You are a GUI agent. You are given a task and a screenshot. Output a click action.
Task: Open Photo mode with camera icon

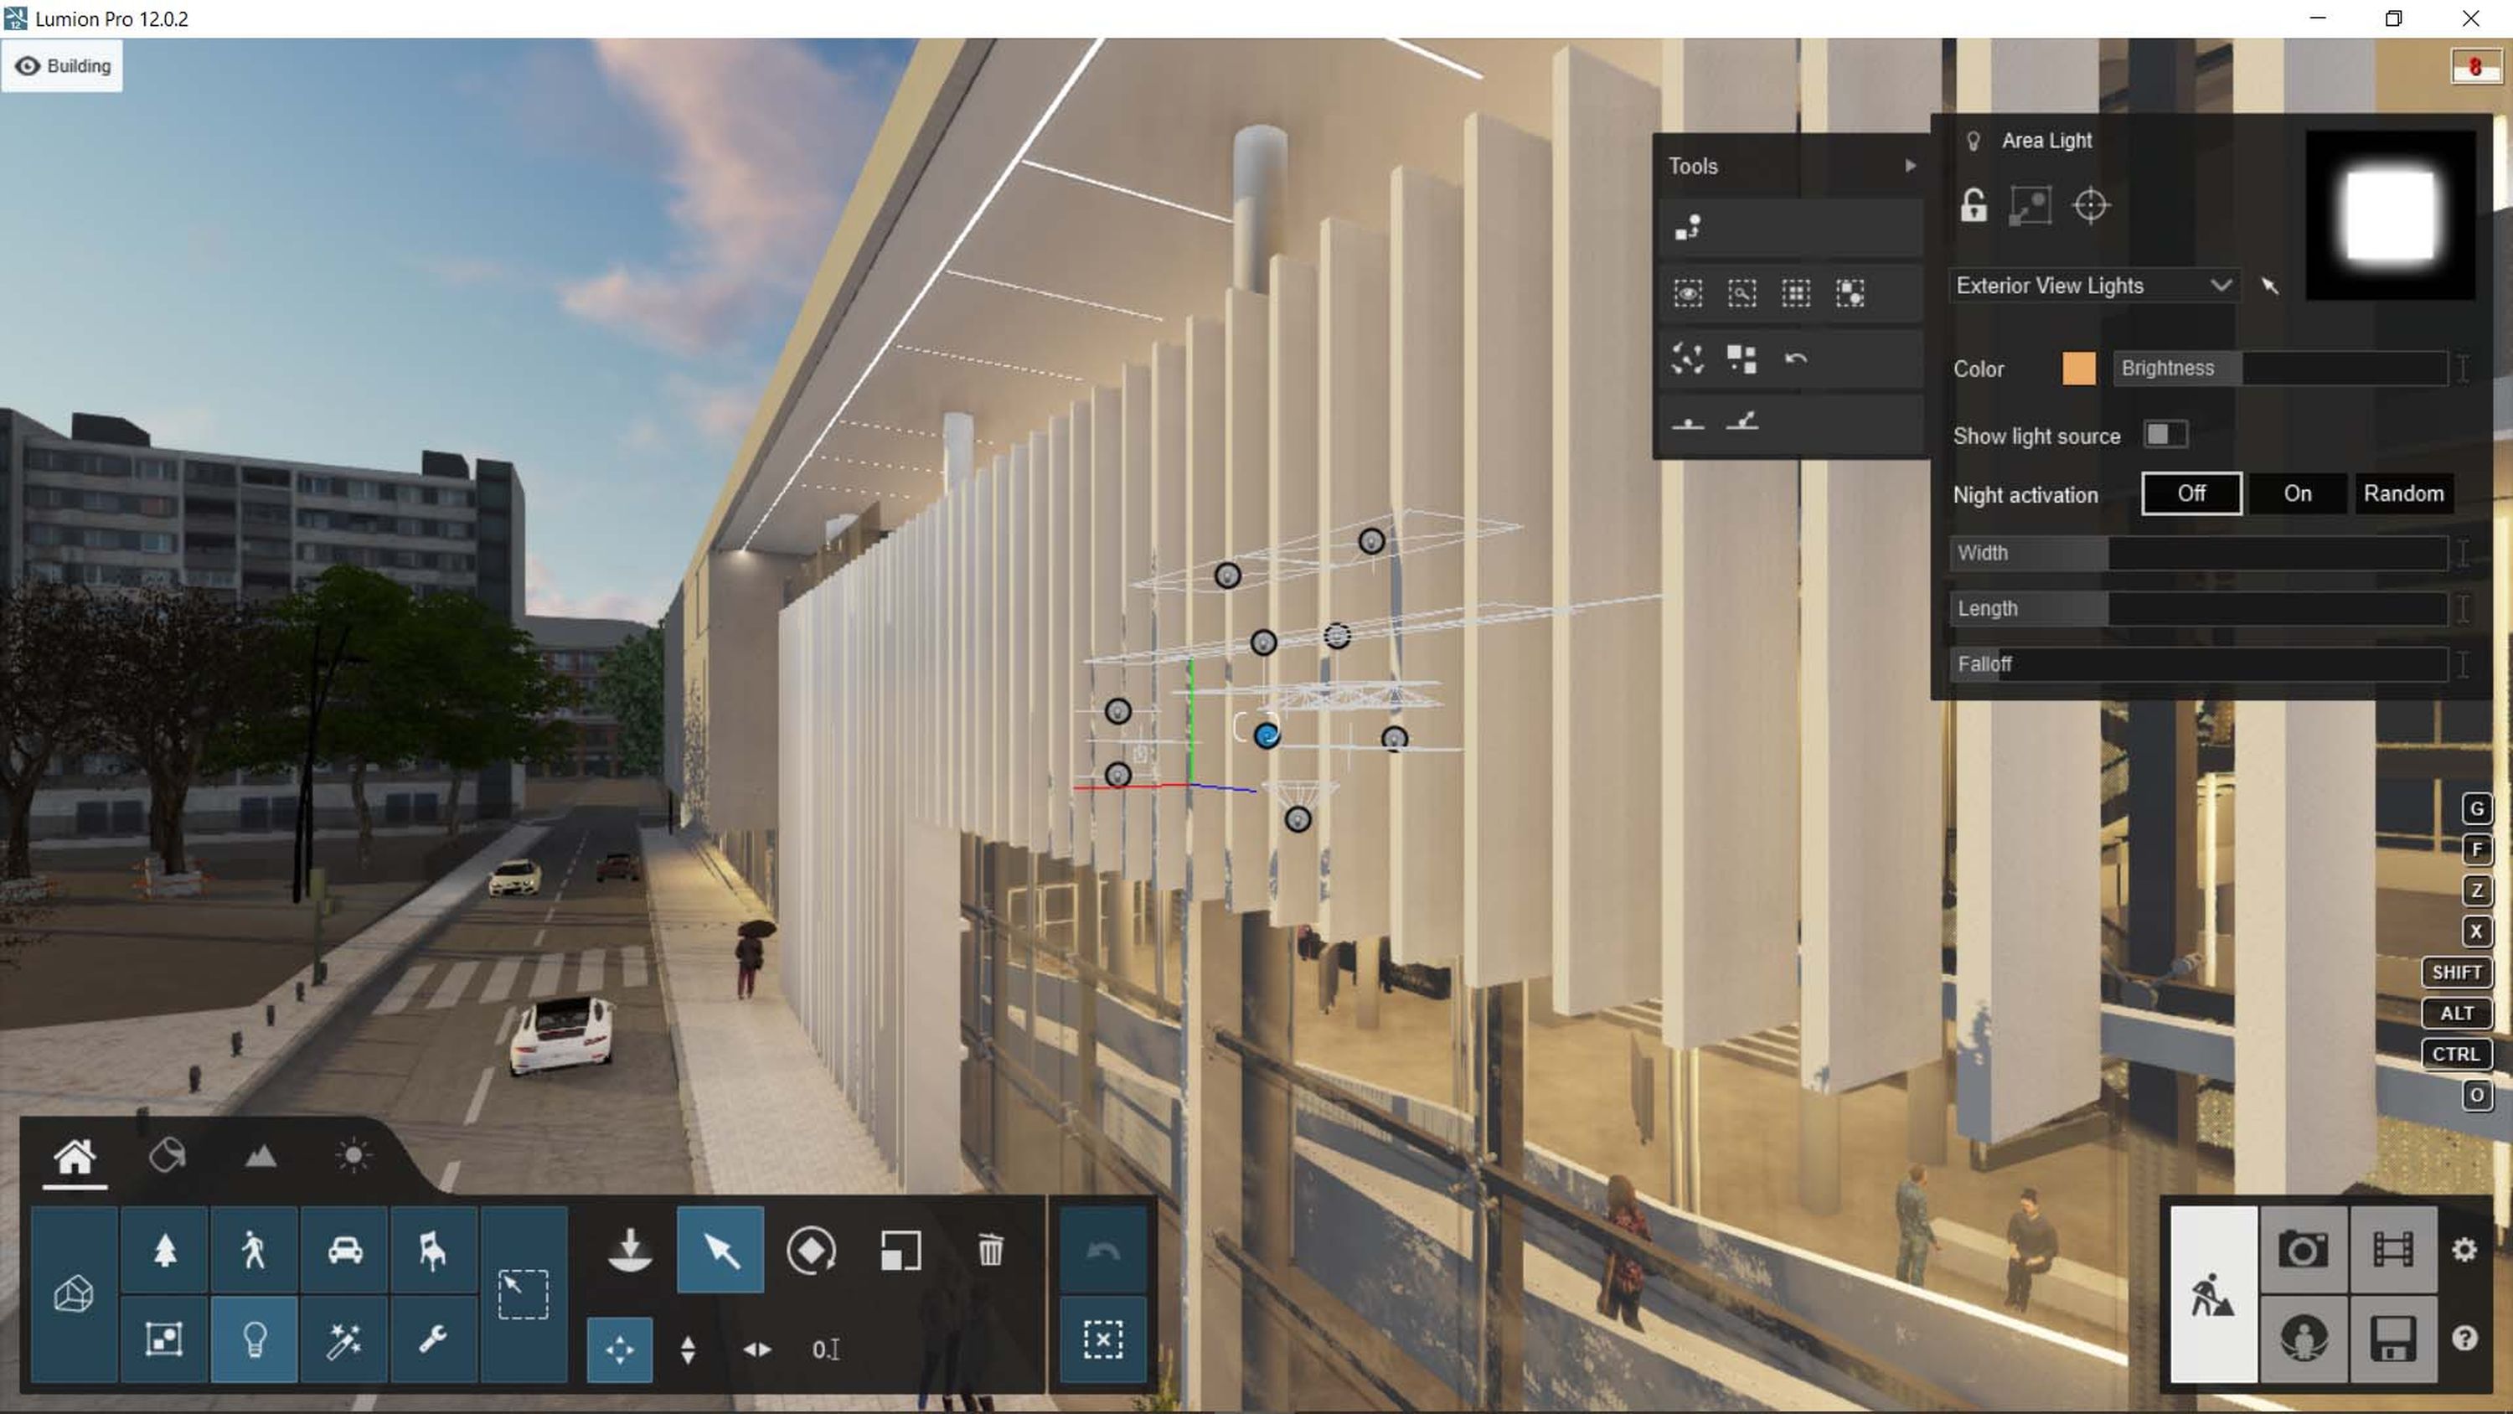pyautogui.click(x=2302, y=1249)
